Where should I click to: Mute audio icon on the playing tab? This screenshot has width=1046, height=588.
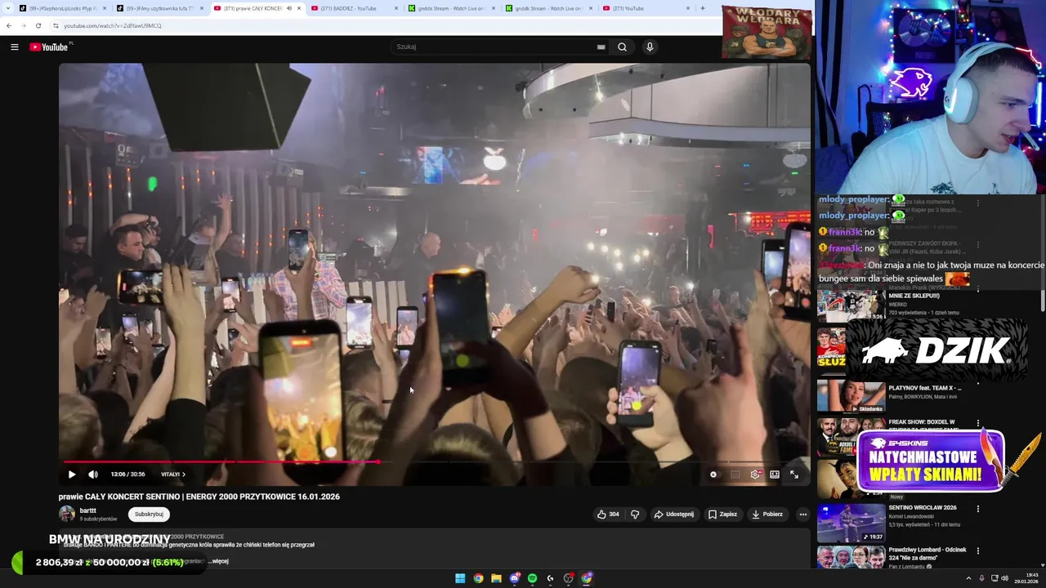(x=288, y=8)
